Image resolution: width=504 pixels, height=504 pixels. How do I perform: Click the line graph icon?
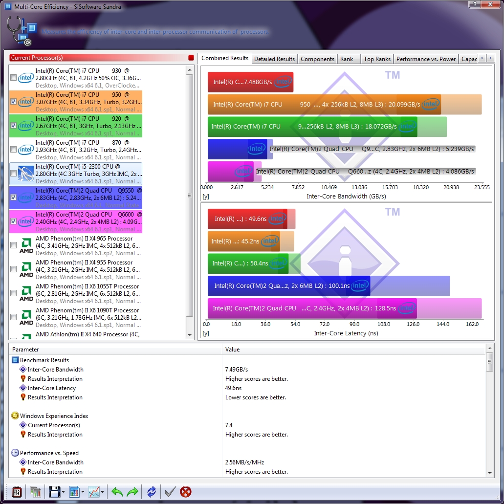coord(94,491)
